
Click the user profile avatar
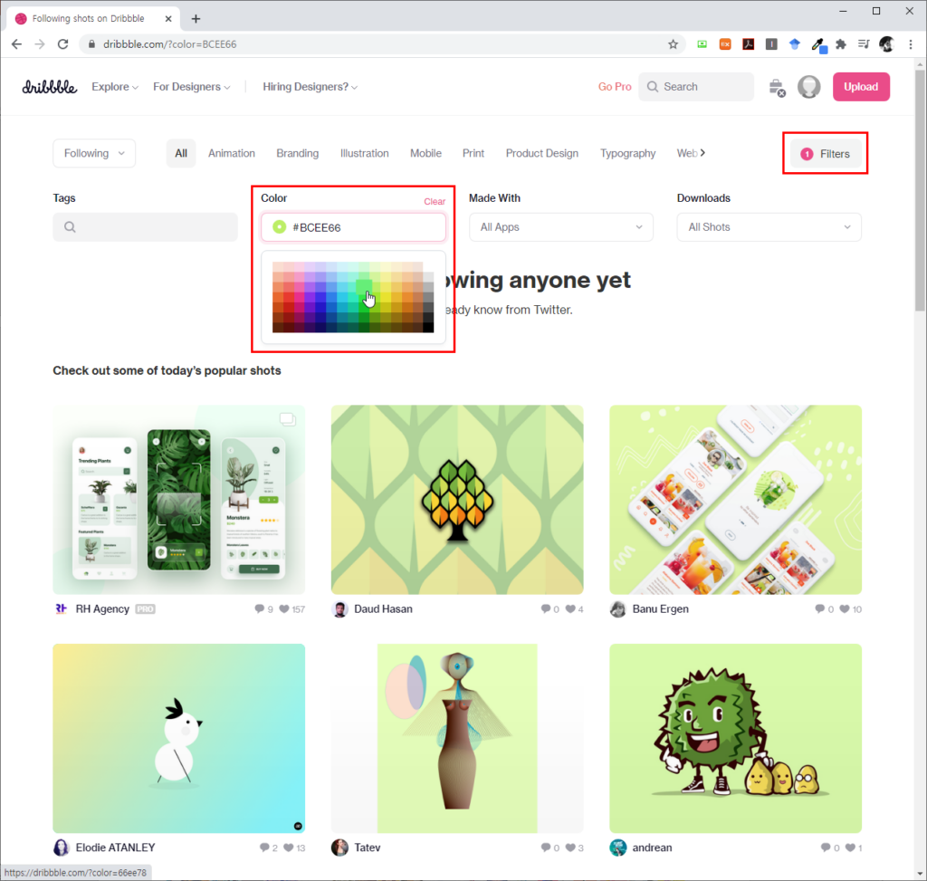coord(808,87)
